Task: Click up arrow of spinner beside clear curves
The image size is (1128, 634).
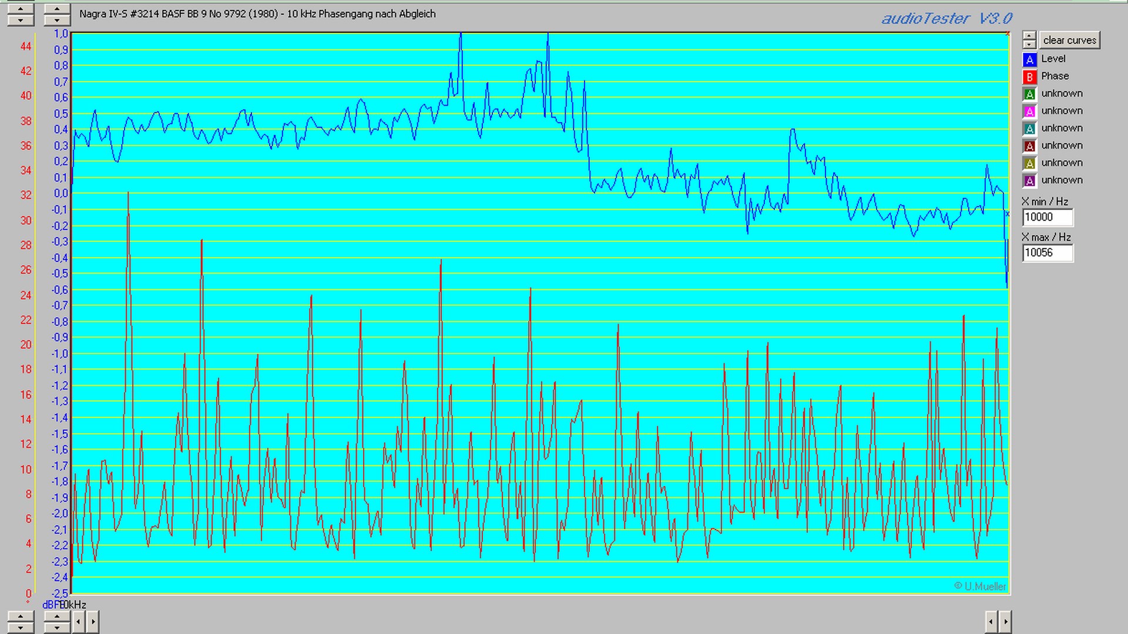Action: [x=1029, y=36]
